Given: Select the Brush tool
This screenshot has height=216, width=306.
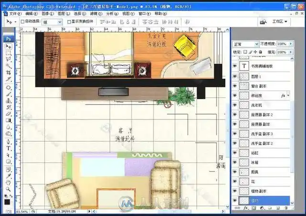Looking at the screenshot, I should point(8,94).
